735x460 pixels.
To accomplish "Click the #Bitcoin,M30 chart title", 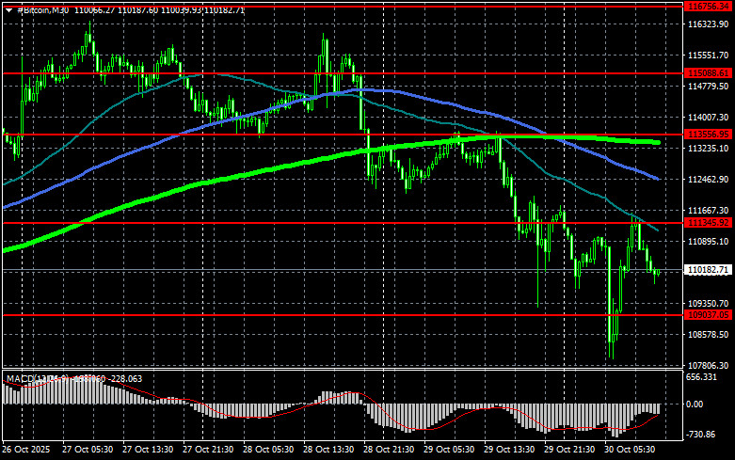I will [42, 9].
